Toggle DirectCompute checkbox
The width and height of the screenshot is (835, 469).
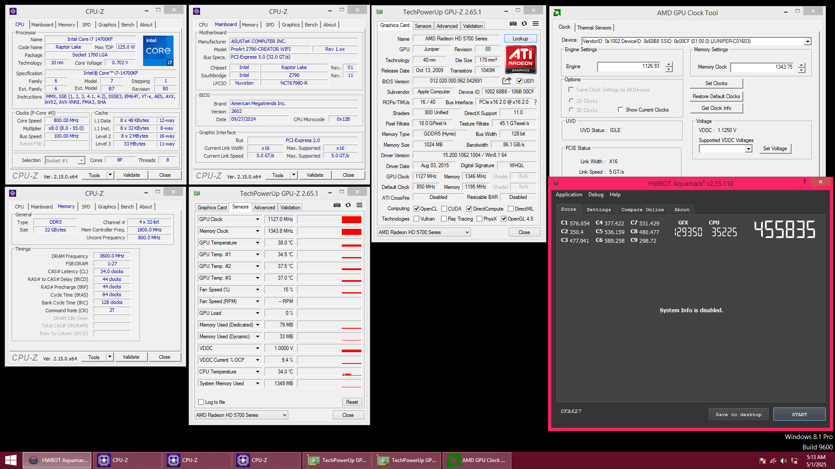(x=469, y=209)
